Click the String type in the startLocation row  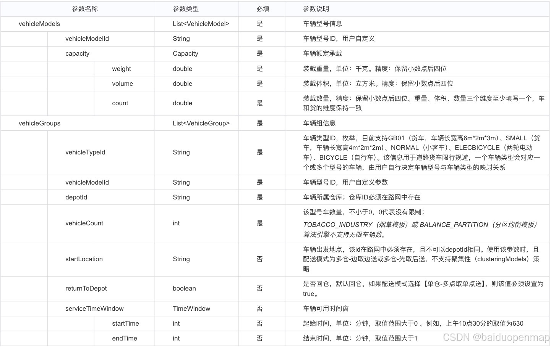(x=181, y=259)
